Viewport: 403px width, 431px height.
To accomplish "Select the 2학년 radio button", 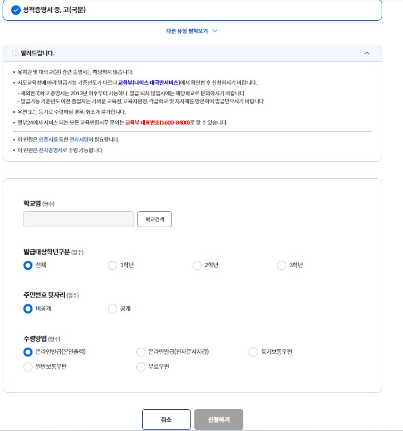I will 197,266.
